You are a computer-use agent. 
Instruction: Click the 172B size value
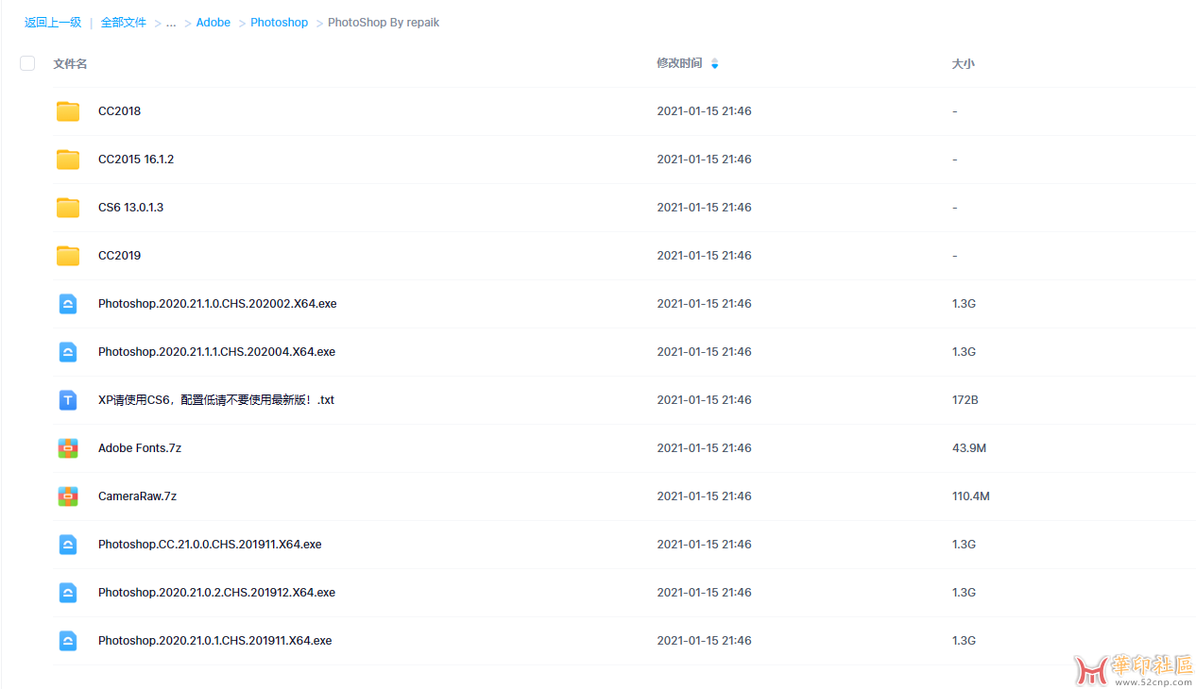coord(965,400)
